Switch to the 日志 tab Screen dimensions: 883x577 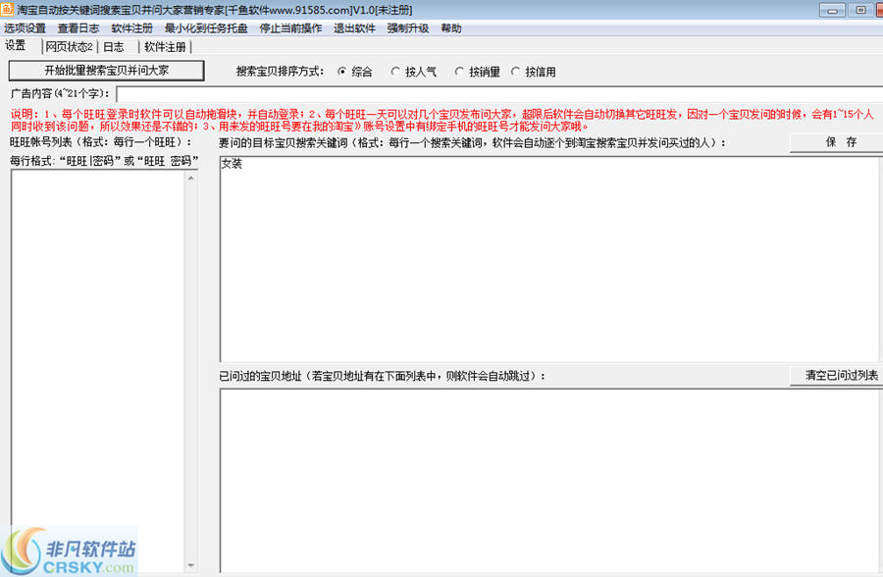click(x=114, y=47)
